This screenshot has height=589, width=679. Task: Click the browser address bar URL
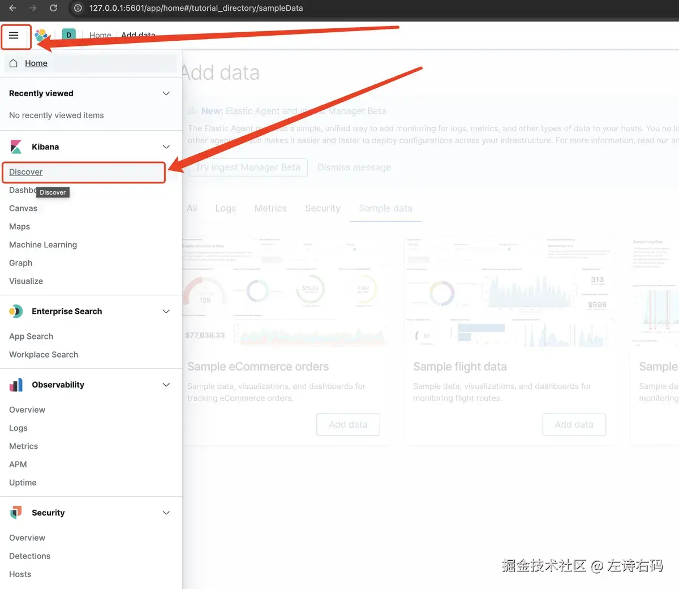[196, 8]
